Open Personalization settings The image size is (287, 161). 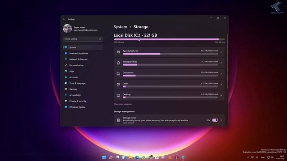tap(83, 65)
